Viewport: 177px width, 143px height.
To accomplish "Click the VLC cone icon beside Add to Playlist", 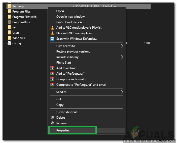I will [x=52, y=28].
